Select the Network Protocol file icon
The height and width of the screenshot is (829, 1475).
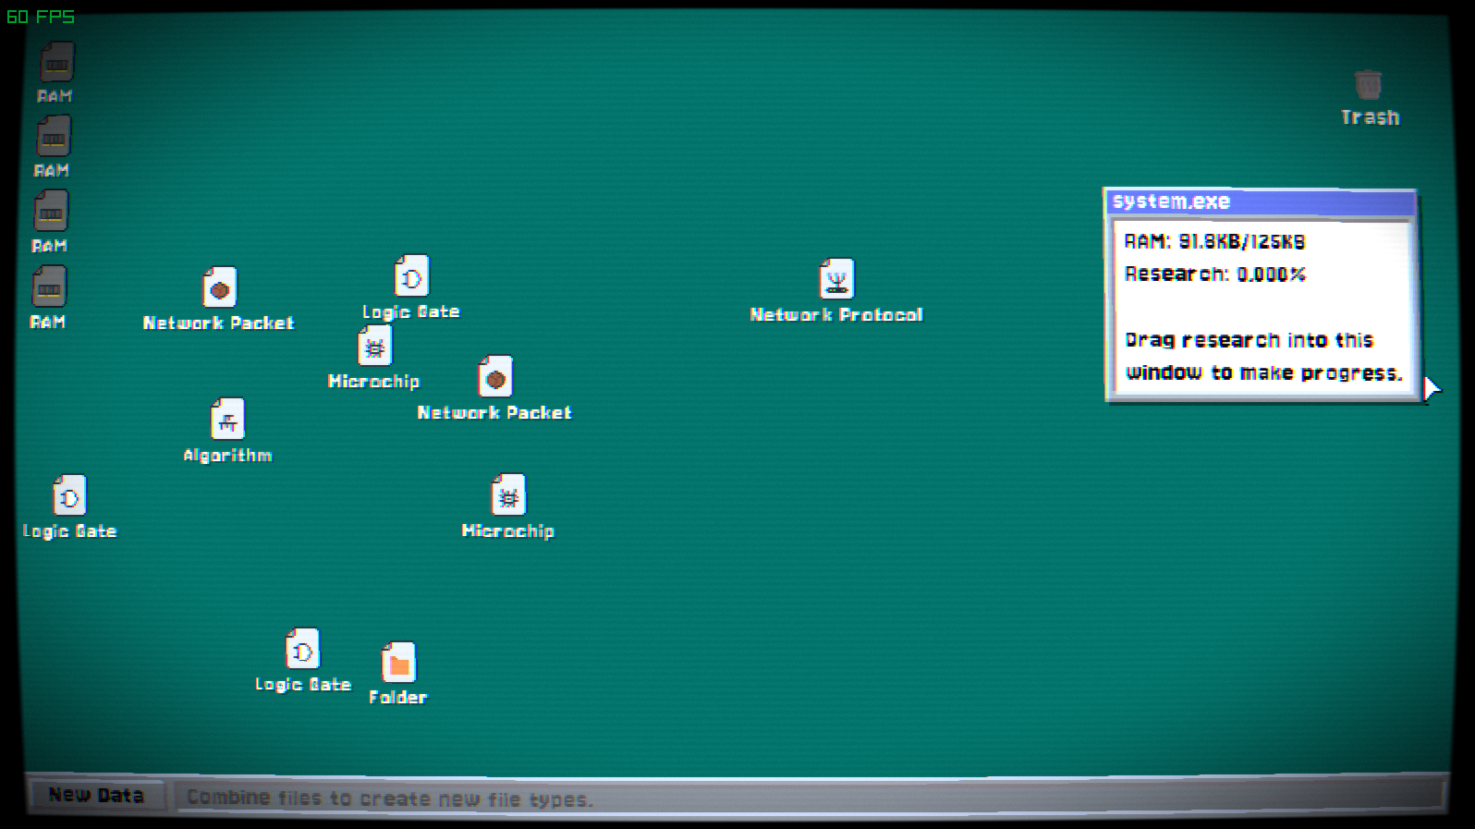pyautogui.click(x=836, y=279)
